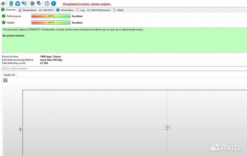Switch to the Temperature tab
Screen dimensions: 247x156
(27, 10)
